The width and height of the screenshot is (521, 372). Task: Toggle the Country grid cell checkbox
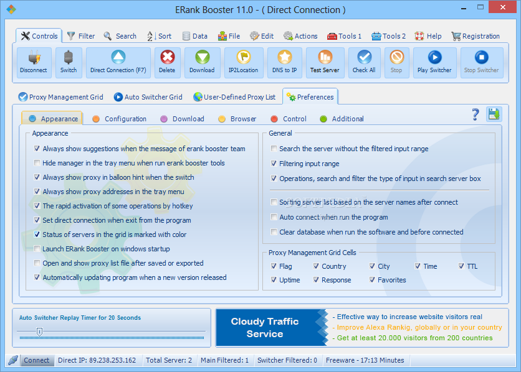point(316,266)
